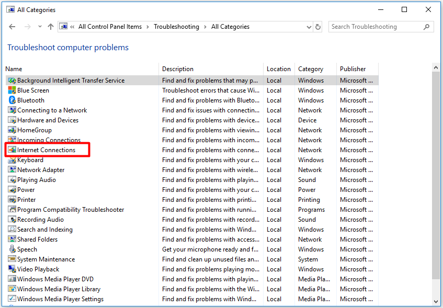Select the Program Compatibility Troubleshooter
Screen dimensions: 443x308
coord(71,210)
